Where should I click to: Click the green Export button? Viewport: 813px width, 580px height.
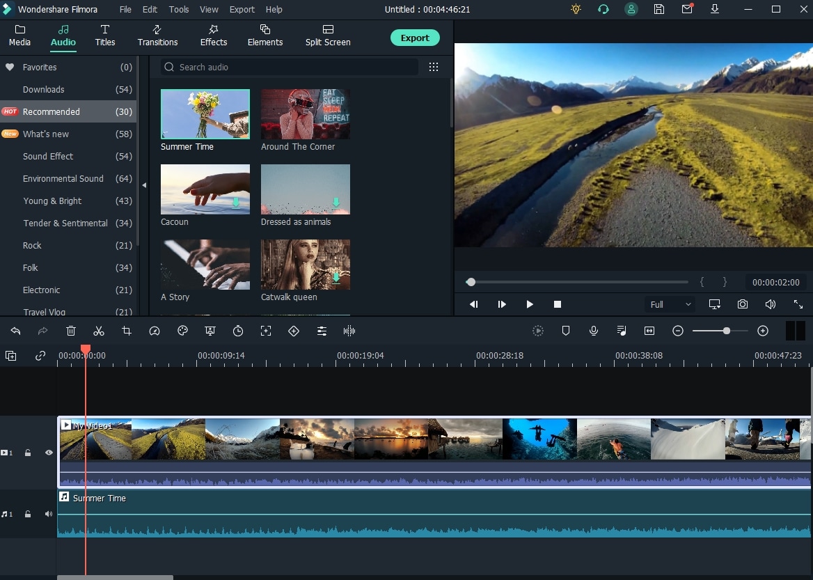coord(415,38)
